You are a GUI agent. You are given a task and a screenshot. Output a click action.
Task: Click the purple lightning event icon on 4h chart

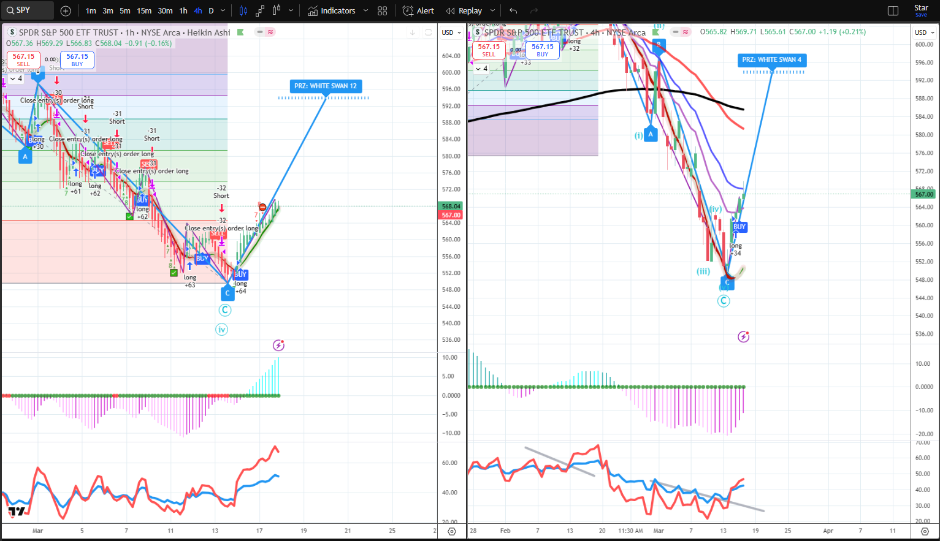pos(743,336)
